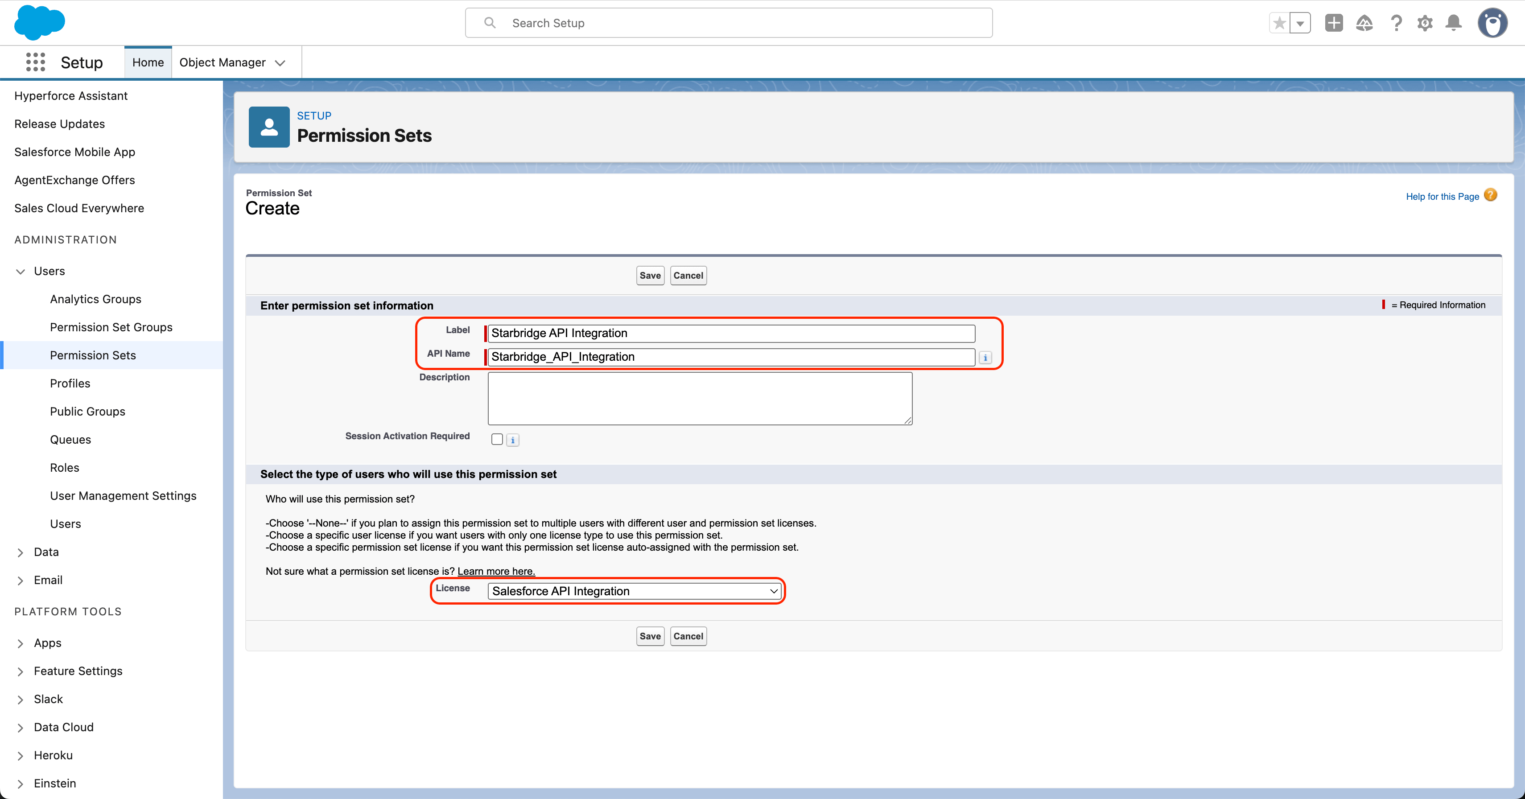
Task: Expand the Data Cloud section
Action: (20, 727)
